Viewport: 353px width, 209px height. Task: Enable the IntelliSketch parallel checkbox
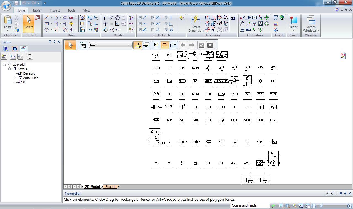[x=153, y=30]
